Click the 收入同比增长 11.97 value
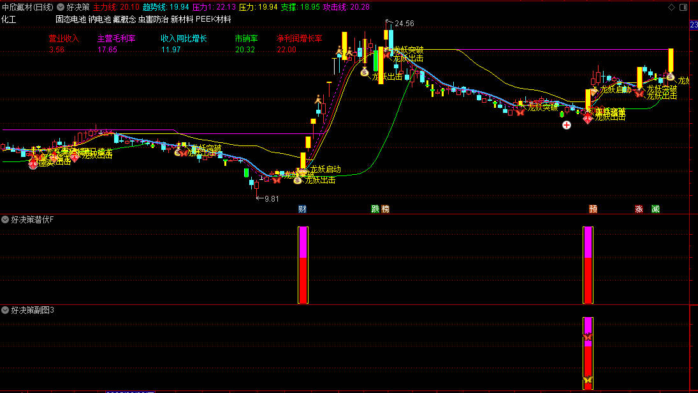Viewport: 698px width, 393px height. 171,50
